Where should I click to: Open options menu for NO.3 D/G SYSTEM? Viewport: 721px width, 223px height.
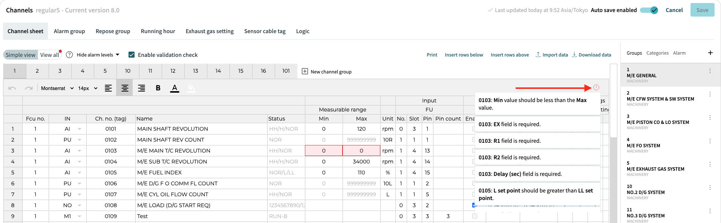click(x=710, y=211)
